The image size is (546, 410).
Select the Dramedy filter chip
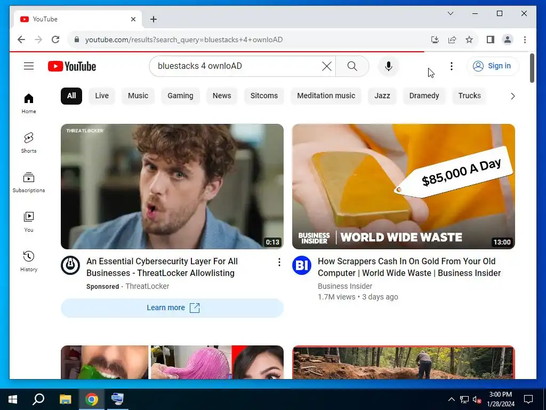click(424, 96)
